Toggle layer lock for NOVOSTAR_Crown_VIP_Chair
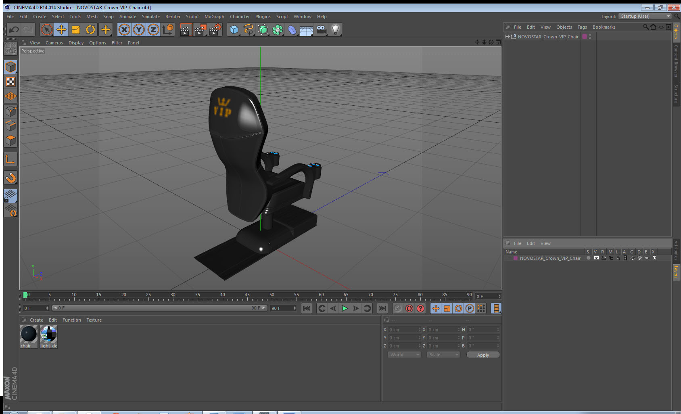This screenshot has width=681, height=414. [x=618, y=258]
